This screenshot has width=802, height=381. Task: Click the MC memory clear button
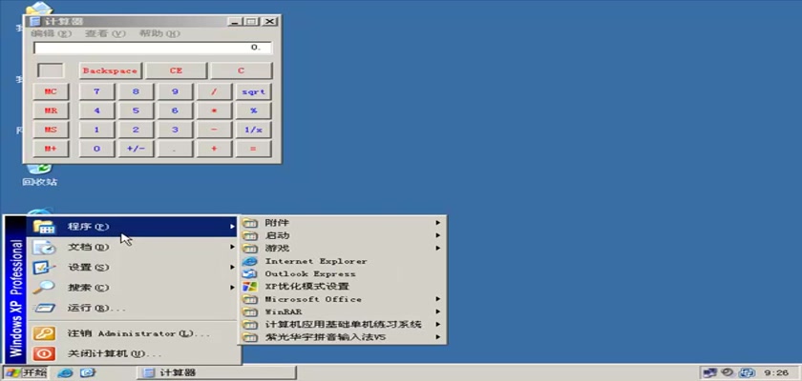pos(51,91)
